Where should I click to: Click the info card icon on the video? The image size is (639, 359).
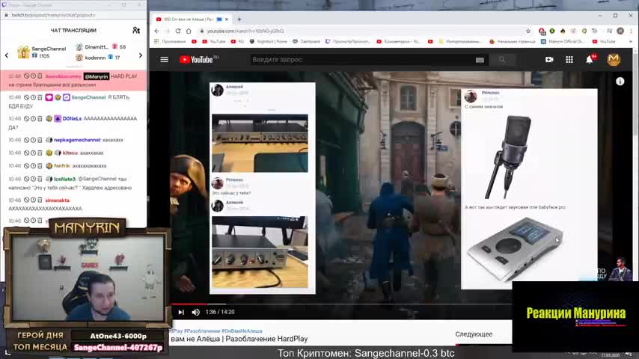point(620,82)
